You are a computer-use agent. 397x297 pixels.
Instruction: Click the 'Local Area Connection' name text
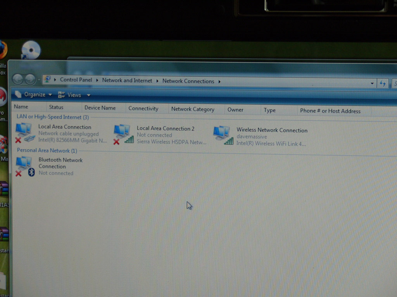pos(65,127)
